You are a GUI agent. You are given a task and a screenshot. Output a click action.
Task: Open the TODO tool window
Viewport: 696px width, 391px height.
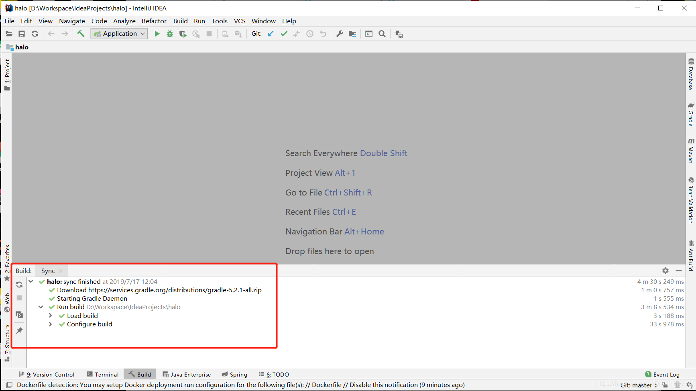(x=274, y=375)
